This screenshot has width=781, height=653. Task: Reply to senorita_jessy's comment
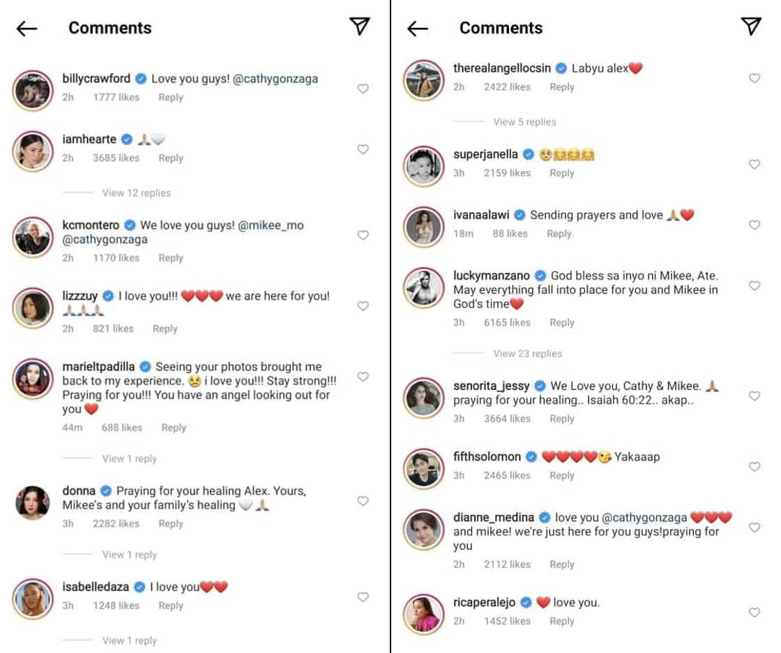[561, 419]
